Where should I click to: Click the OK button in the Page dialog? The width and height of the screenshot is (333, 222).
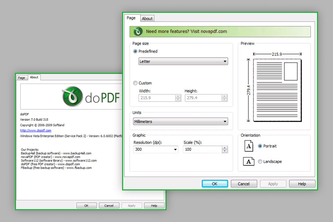[215, 184]
